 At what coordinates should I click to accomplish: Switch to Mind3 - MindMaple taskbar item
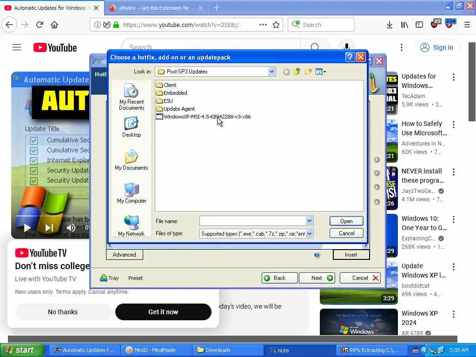pyautogui.click(x=156, y=350)
